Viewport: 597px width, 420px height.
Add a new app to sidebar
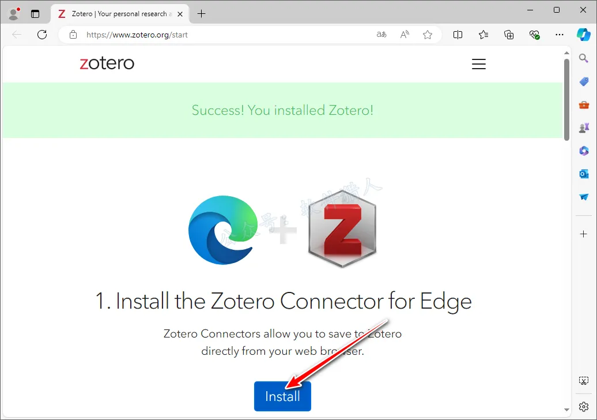pos(583,234)
